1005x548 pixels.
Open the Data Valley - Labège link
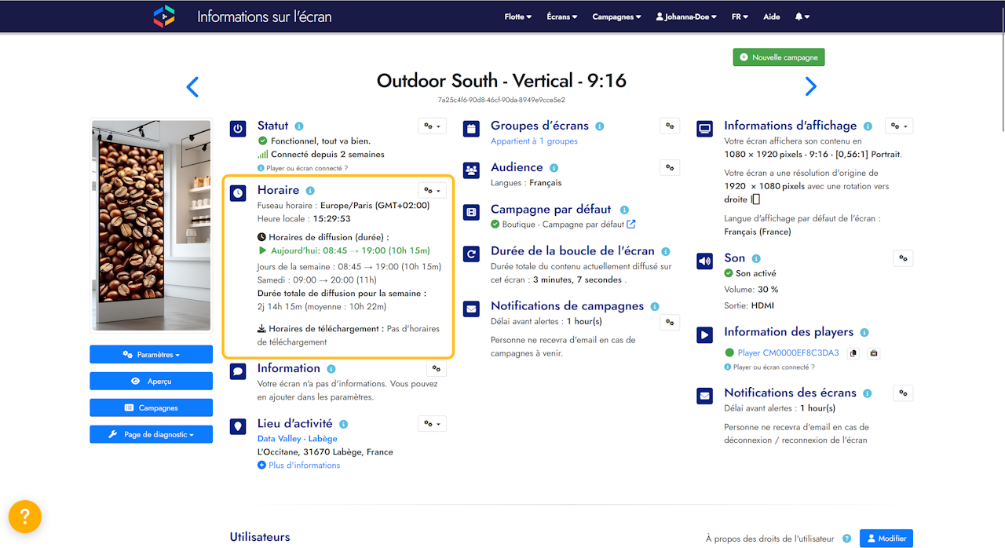pos(297,439)
